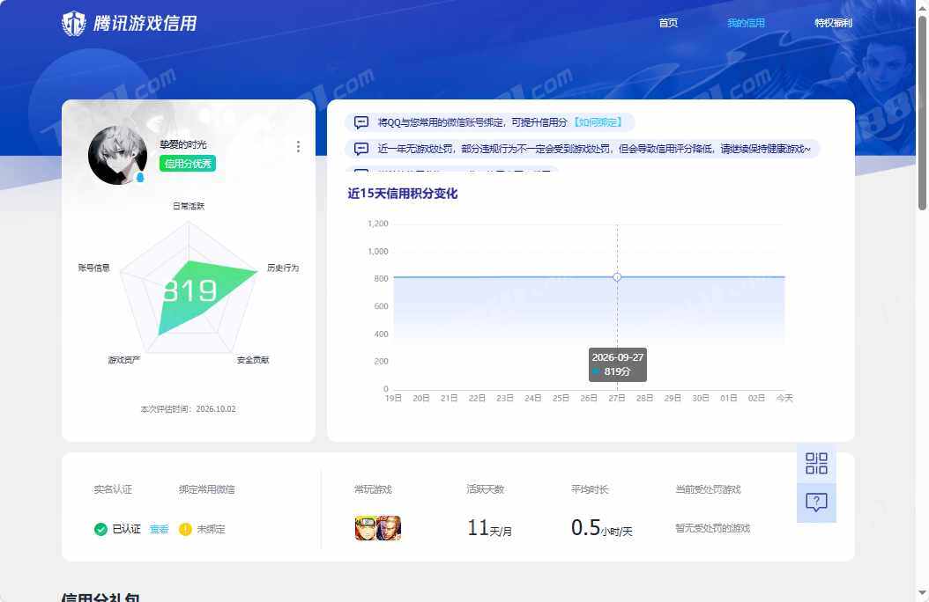This screenshot has height=602, width=929.
Task: Click the scrollbar down arrow
Action: [922, 592]
